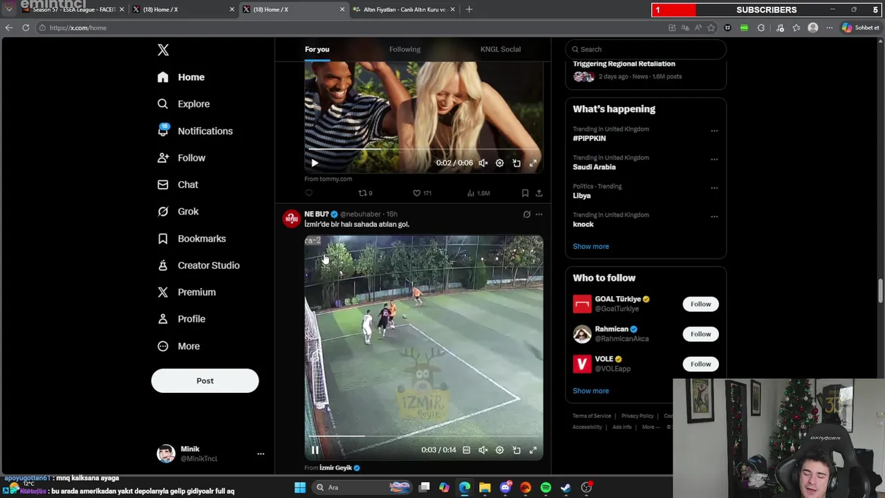Open options for Libya trend
This screenshot has width=885, height=498.
tap(714, 188)
